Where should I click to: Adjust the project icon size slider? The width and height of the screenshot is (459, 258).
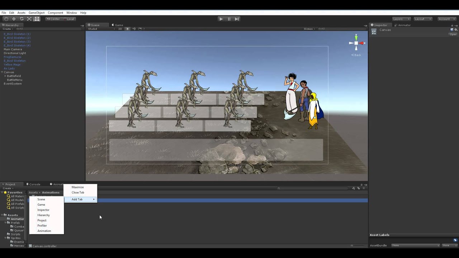click(x=358, y=246)
